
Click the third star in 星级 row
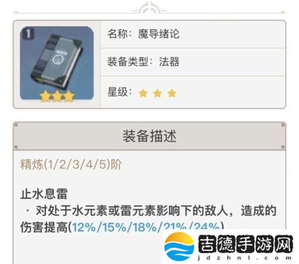pyautogui.click(x=172, y=94)
